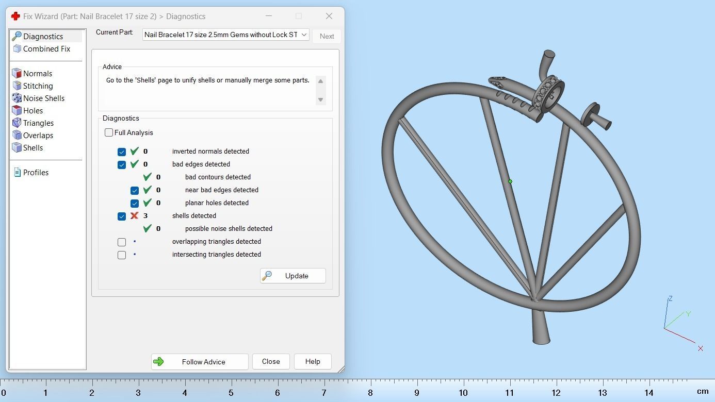Click the green checkmark beside planar holes
Image resolution: width=715 pixels, height=402 pixels.
(x=147, y=203)
